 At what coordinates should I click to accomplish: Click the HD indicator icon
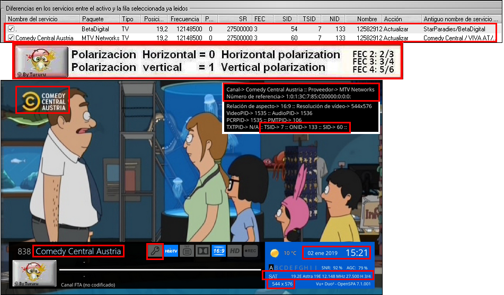coord(235,251)
